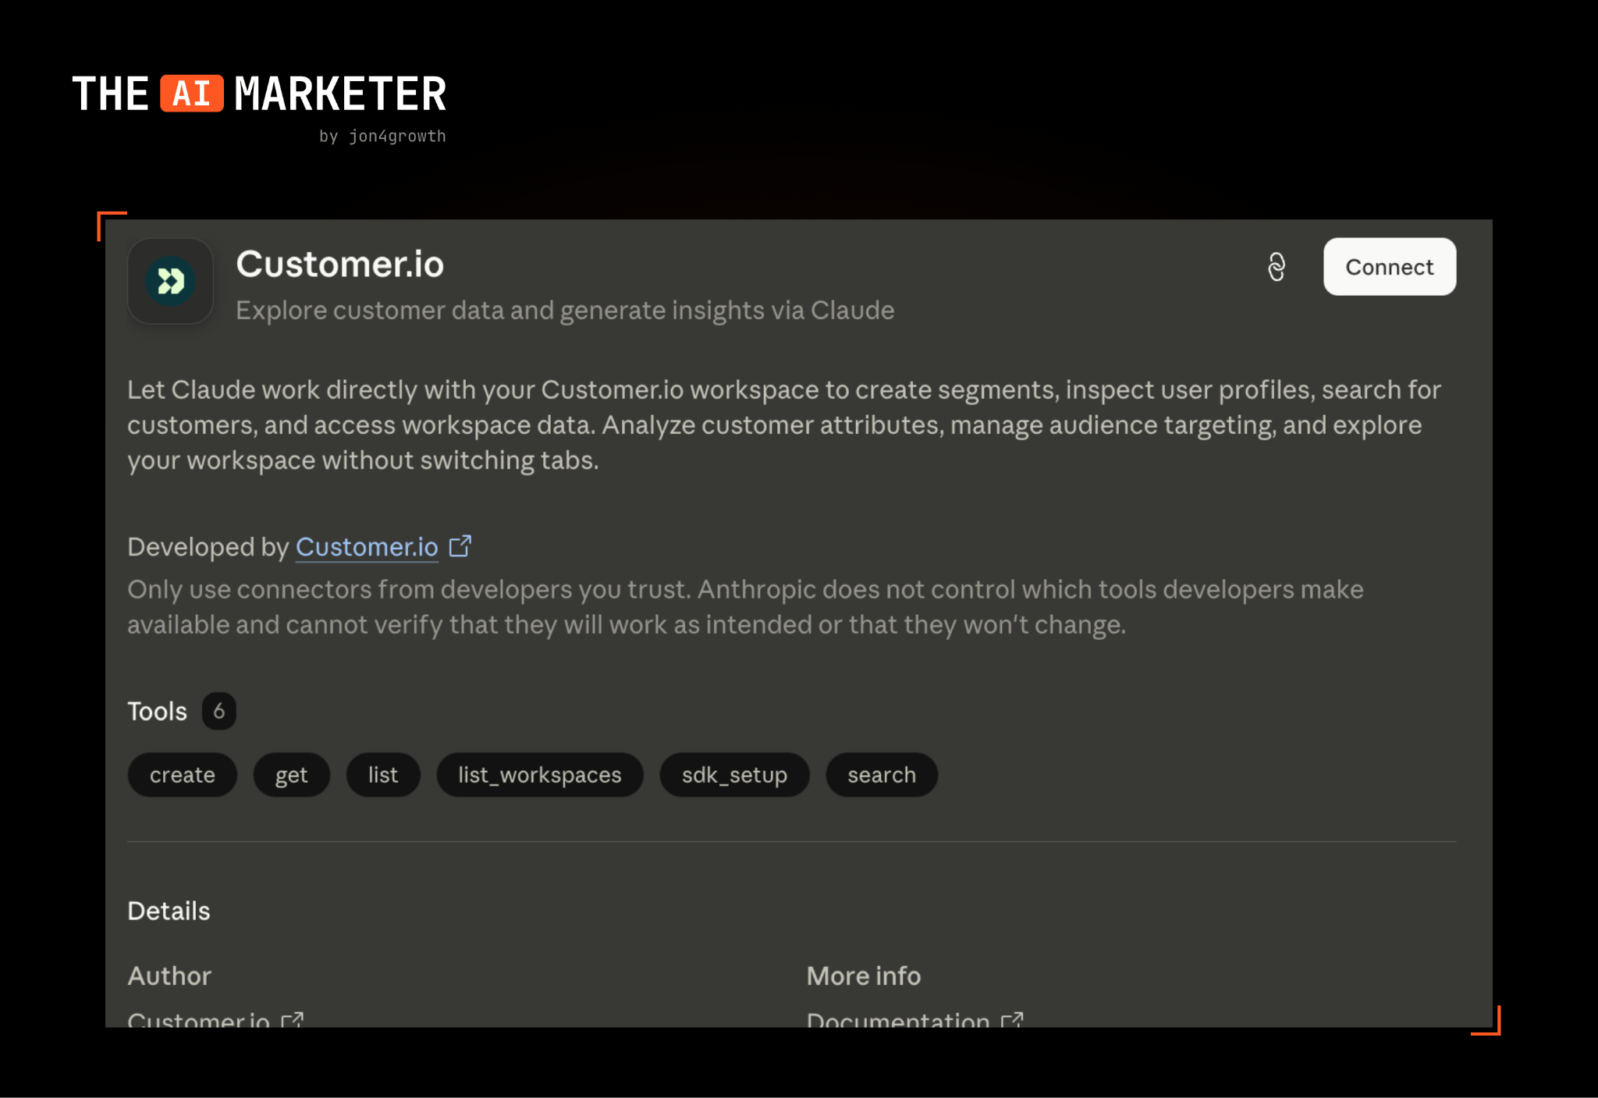The width and height of the screenshot is (1598, 1098).
Task: Click the 'Let Claude work directly' description paragraph
Action: (x=783, y=425)
